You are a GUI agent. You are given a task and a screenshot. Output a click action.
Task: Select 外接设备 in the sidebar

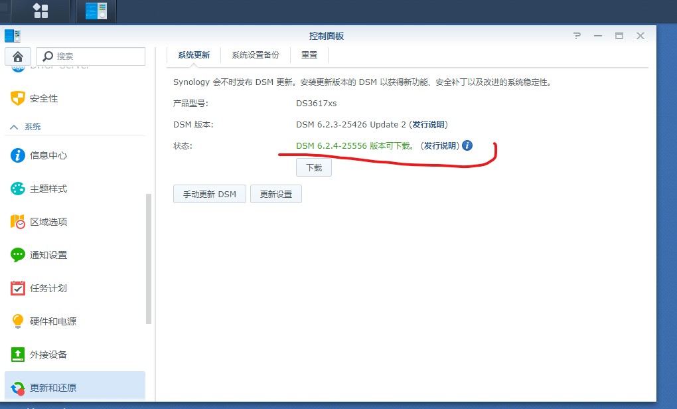click(x=48, y=355)
